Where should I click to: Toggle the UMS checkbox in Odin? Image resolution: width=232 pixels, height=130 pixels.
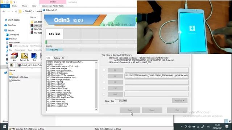coord(104,94)
